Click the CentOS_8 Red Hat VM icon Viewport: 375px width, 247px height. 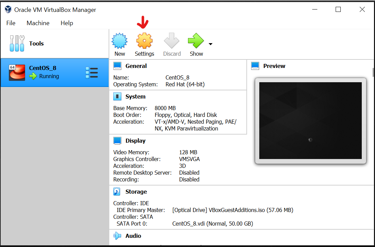point(17,72)
